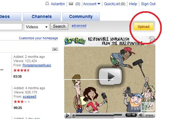The height and width of the screenshot is (119, 173).
Task: Click the 03:38 video duration text
Action: tap(17, 76)
